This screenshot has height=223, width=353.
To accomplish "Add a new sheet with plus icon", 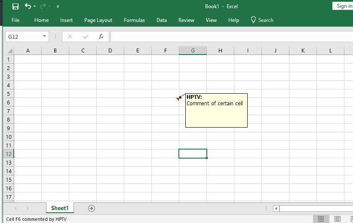I will [91, 208].
